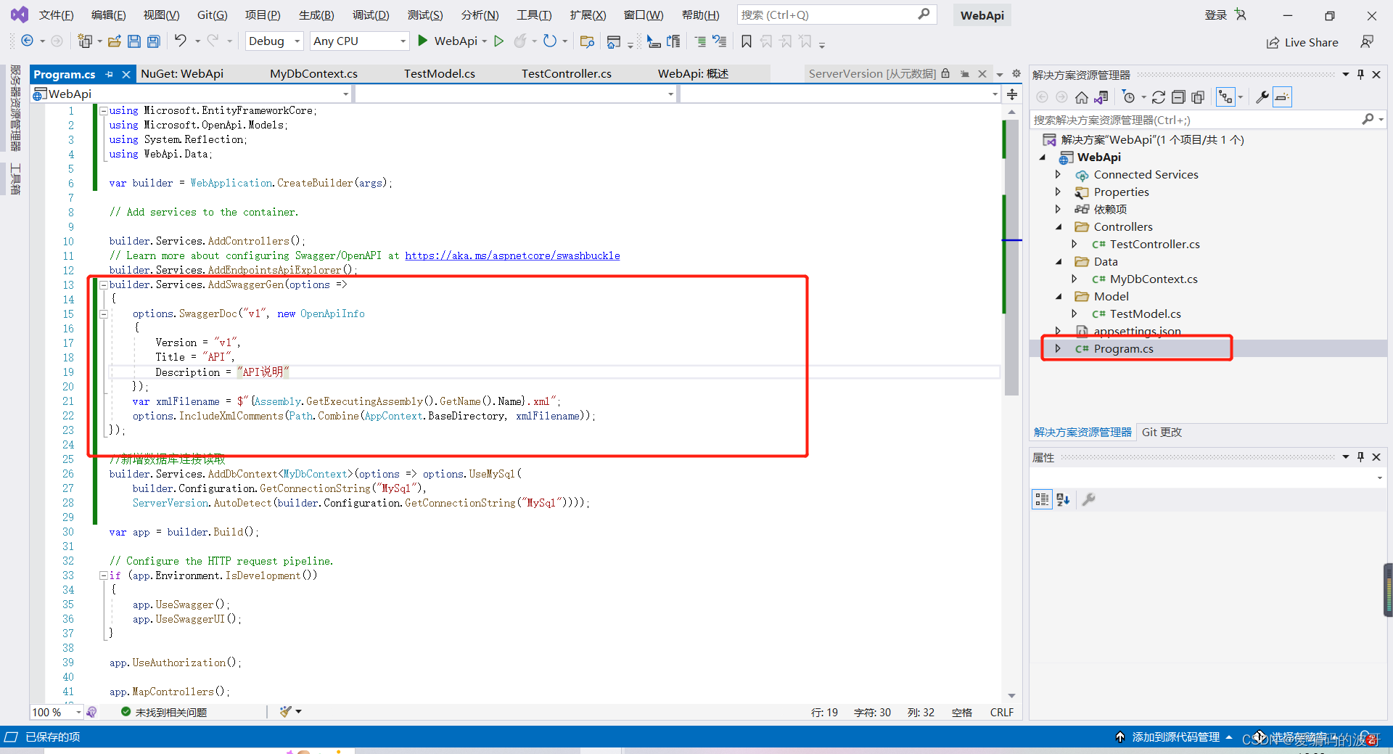Expand the Controllers folder in Solution Explorer

tap(1060, 226)
